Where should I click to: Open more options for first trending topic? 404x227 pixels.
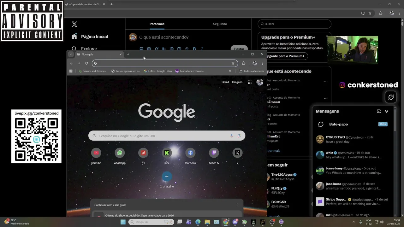click(326, 81)
